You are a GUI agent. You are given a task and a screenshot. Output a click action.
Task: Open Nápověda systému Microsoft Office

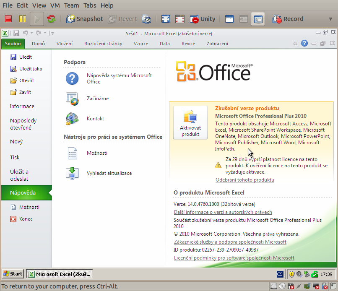[x=109, y=78]
